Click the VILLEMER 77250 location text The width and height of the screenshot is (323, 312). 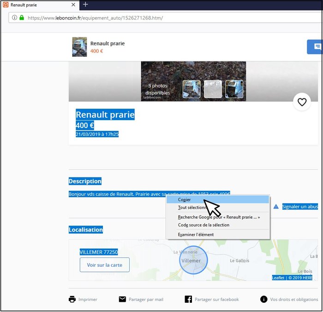[99, 252]
